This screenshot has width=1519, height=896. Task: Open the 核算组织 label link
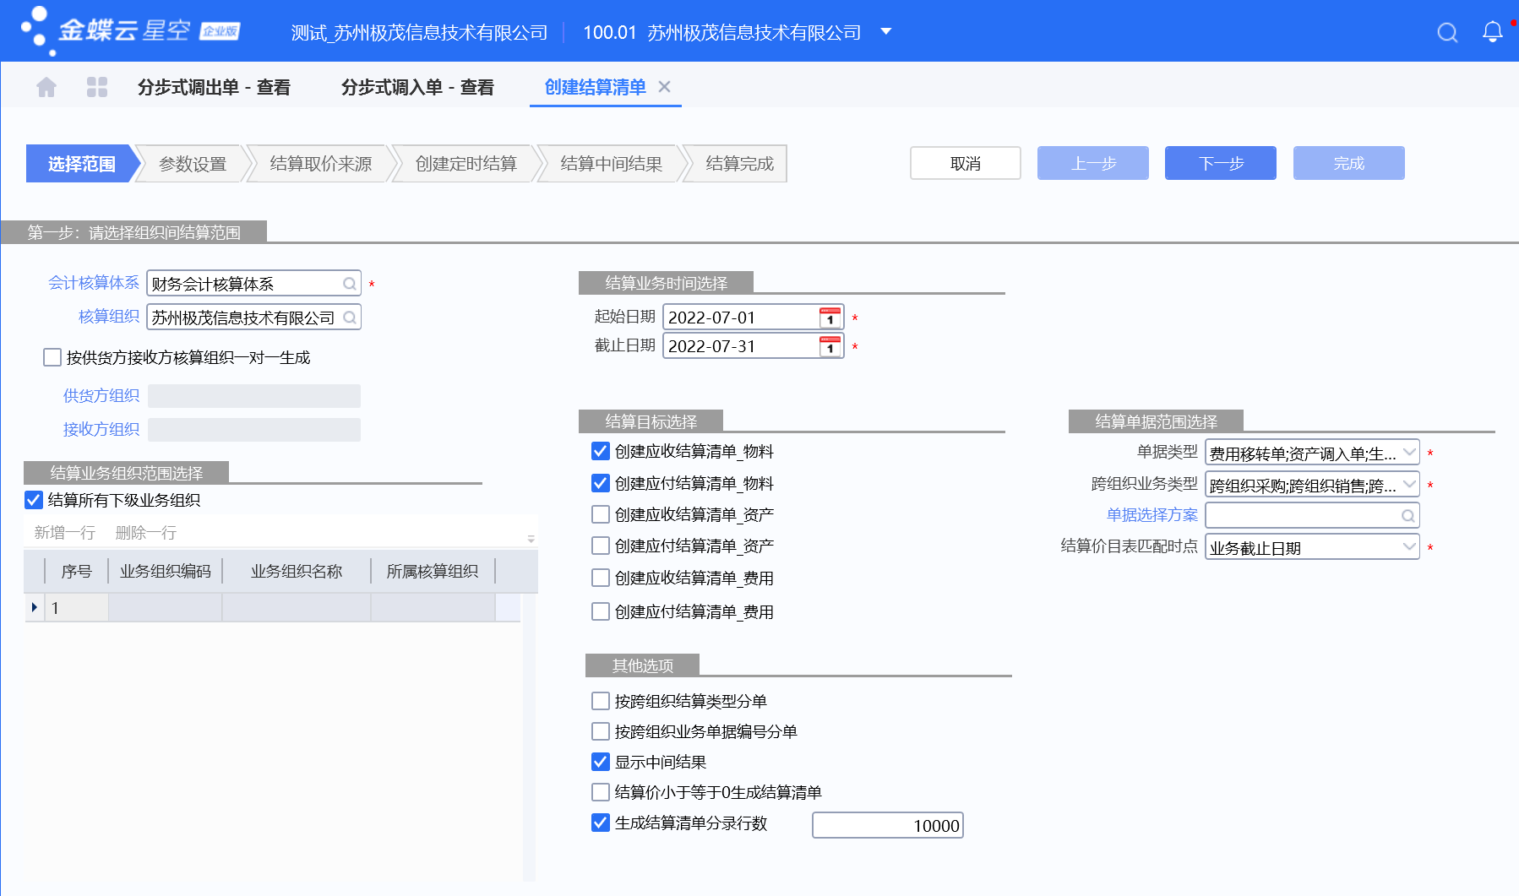coord(109,317)
